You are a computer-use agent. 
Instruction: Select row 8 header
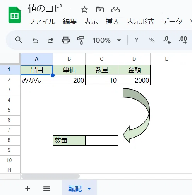tap(10, 140)
